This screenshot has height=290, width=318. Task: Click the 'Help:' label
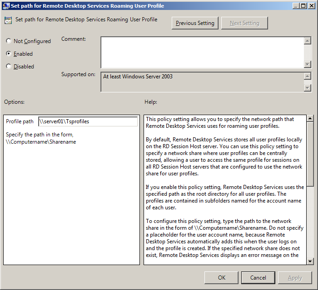point(151,102)
